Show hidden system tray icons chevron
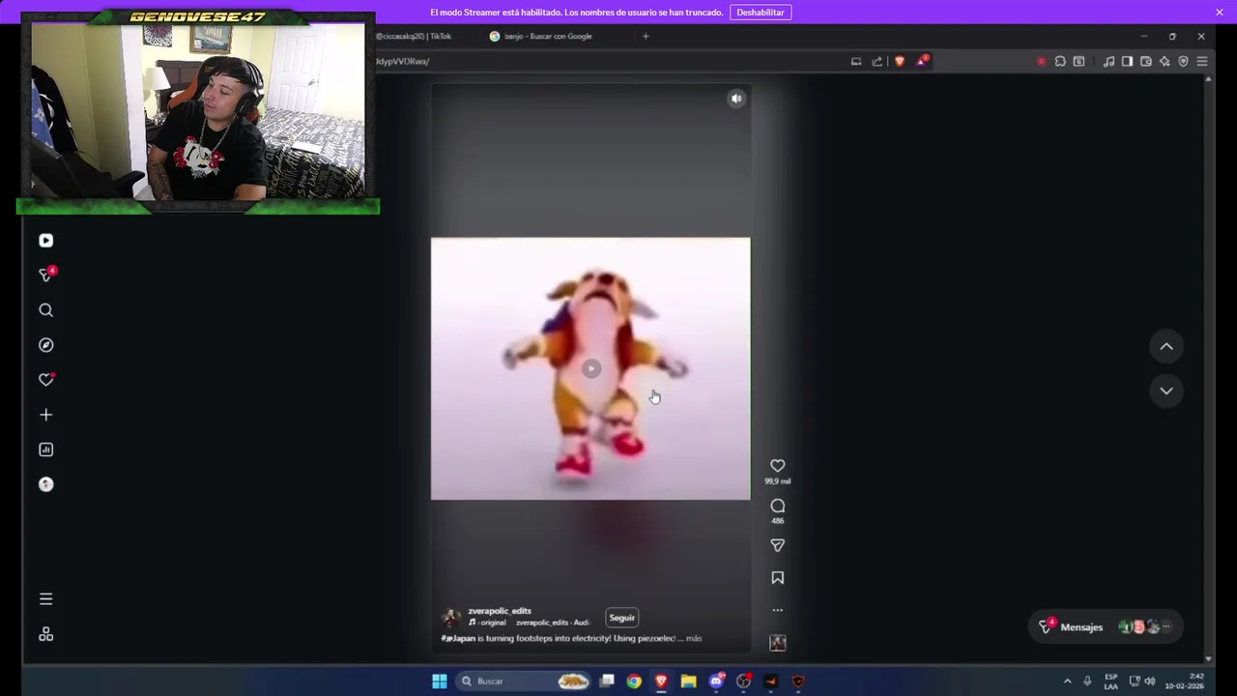This screenshot has width=1237, height=696. pos(1067,681)
